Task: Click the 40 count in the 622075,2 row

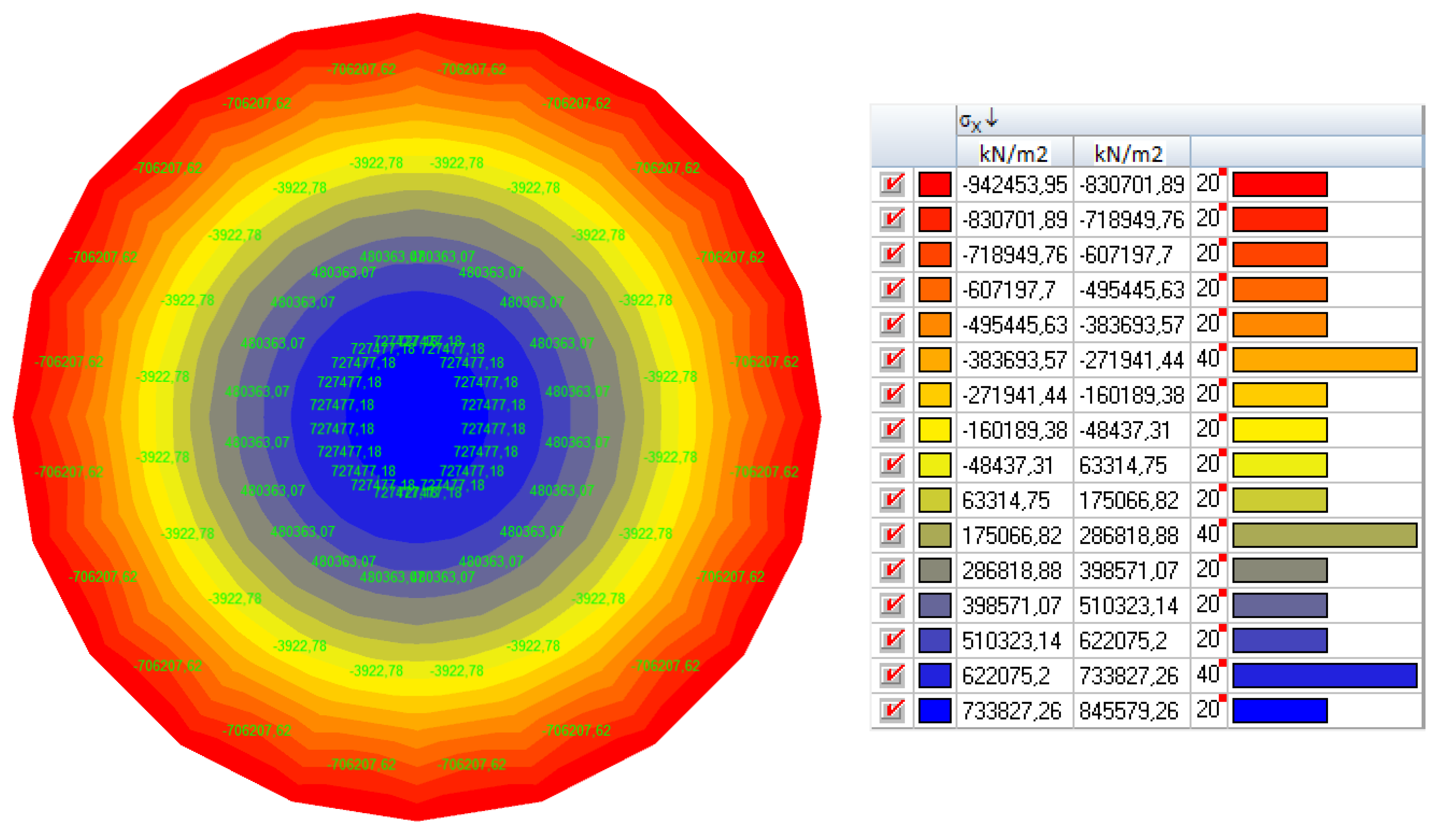Action: (x=1208, y=675)
